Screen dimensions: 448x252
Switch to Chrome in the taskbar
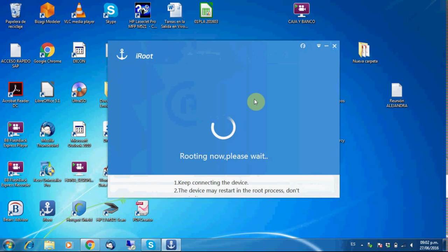90,245
